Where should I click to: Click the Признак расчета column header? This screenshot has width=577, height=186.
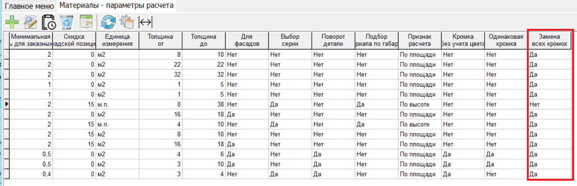click(x=420, y=40)
